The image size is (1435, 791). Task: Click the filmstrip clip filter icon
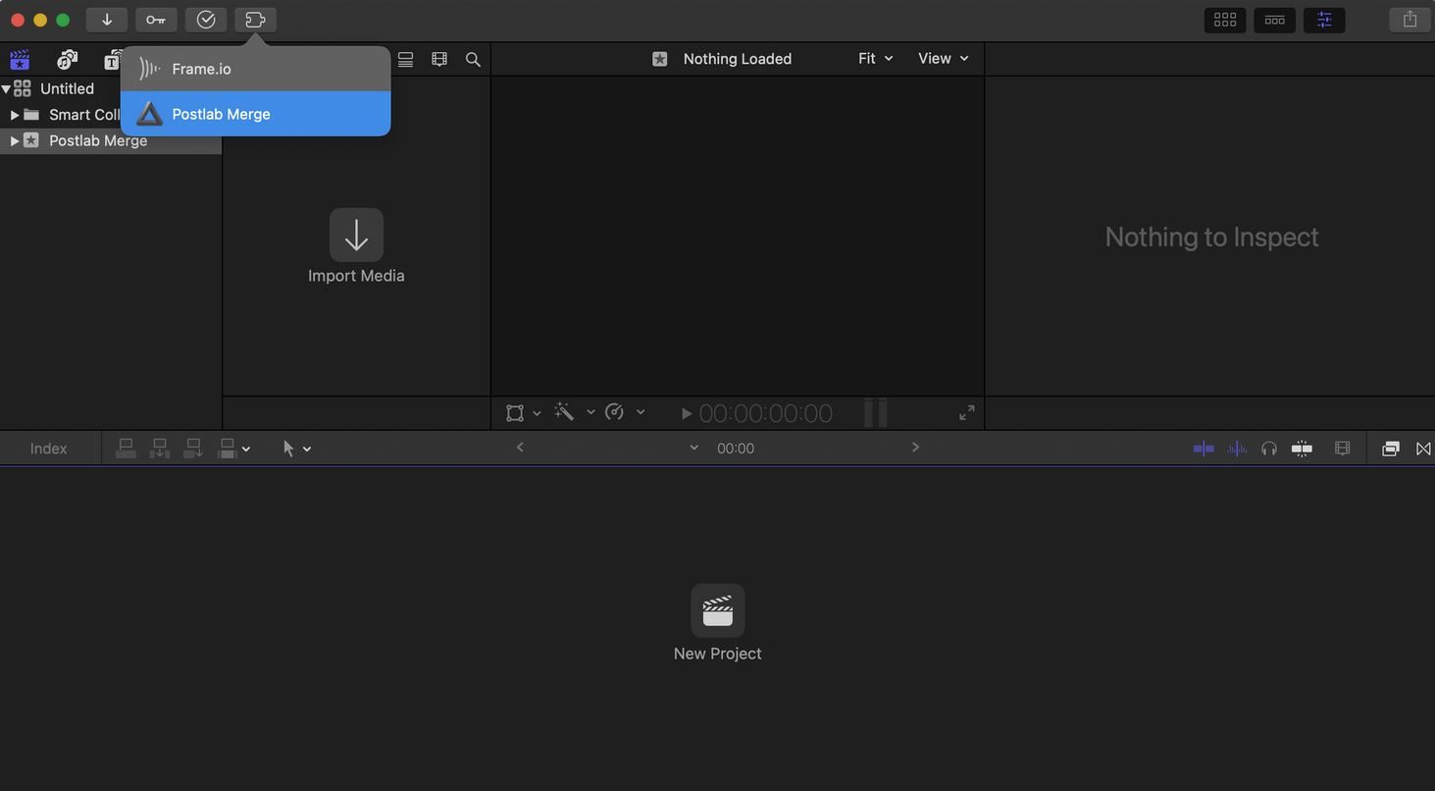[439, 59]
